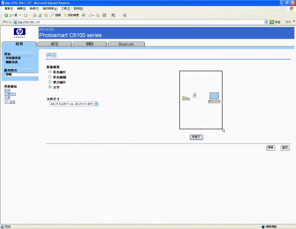The width and height of the screenshot is (296, 229).
Task: Open the A4 document size dropdown
Action: (74, 104)
